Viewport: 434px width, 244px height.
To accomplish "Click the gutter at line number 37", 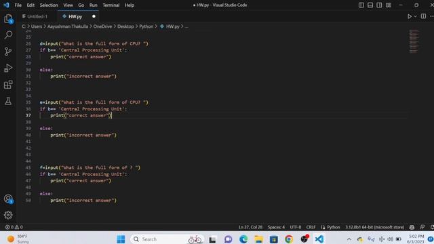I will 28,115.
